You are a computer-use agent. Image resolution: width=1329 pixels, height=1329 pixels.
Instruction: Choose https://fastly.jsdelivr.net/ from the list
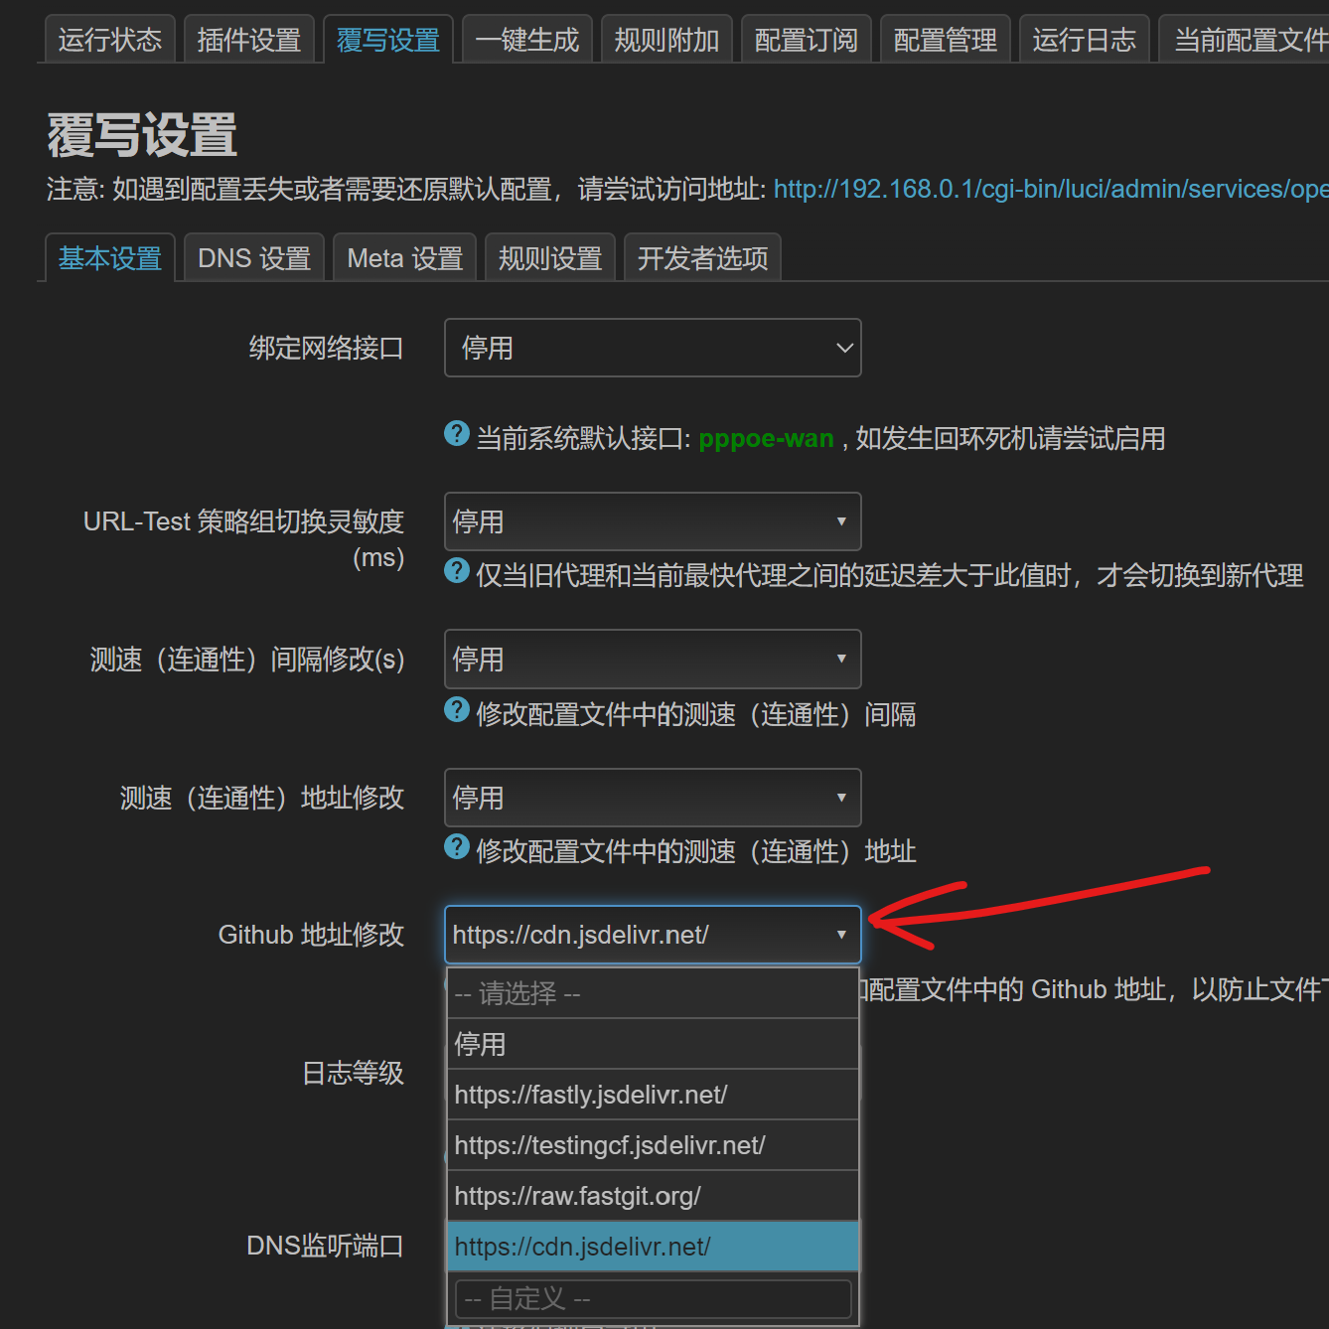coord(652,1095)
